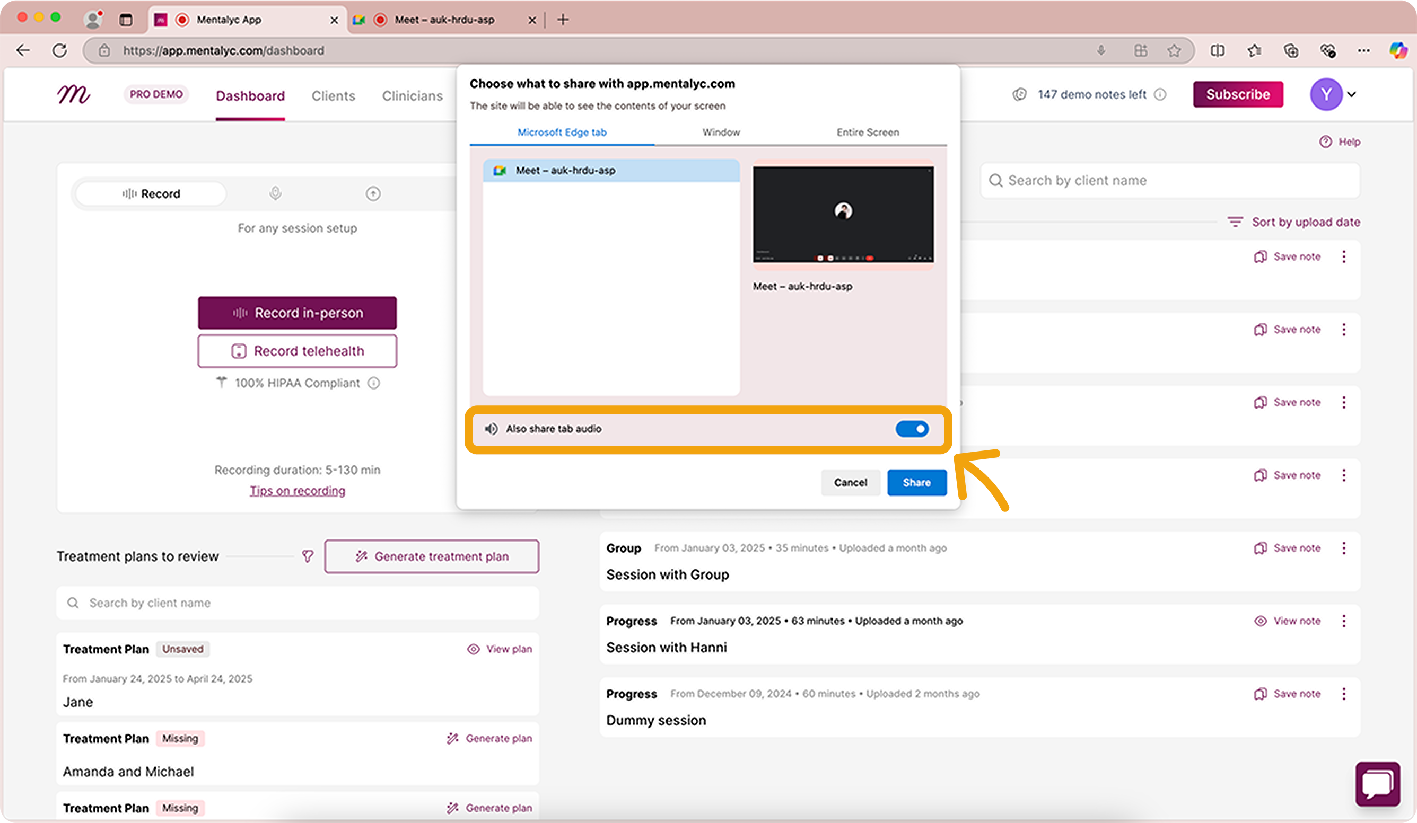Switch to the Entire Screen tab
Screen dimensions: 1417x823
click(x=867, y=132)
